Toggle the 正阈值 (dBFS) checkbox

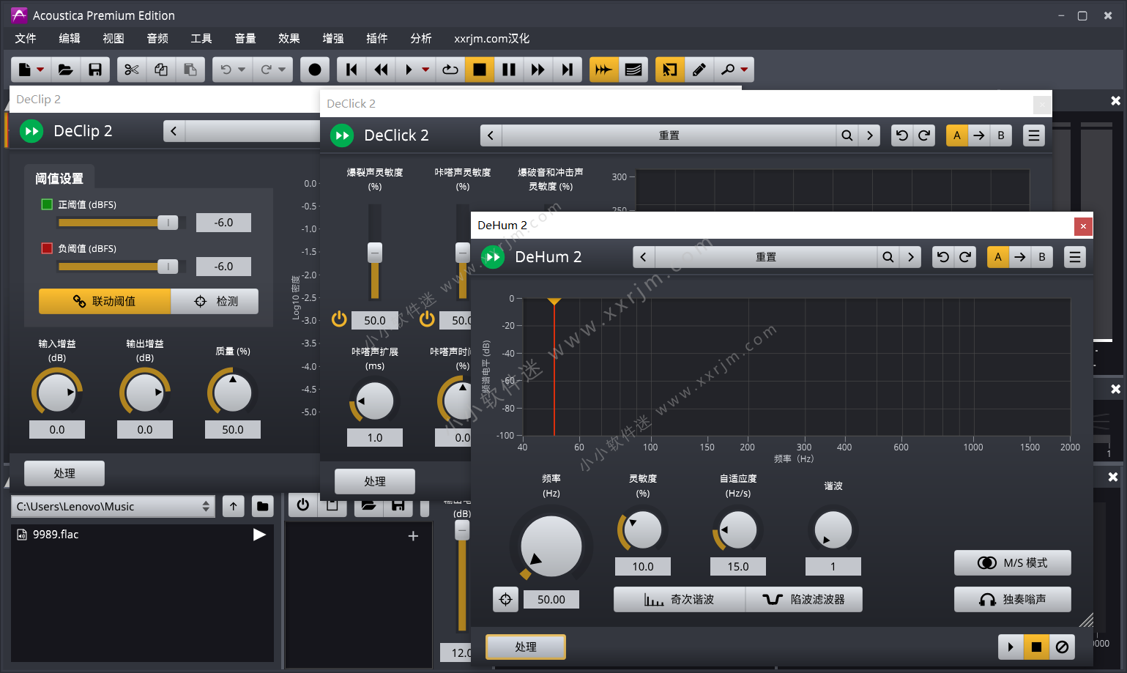pyautogui.click(x=47, y=204)
